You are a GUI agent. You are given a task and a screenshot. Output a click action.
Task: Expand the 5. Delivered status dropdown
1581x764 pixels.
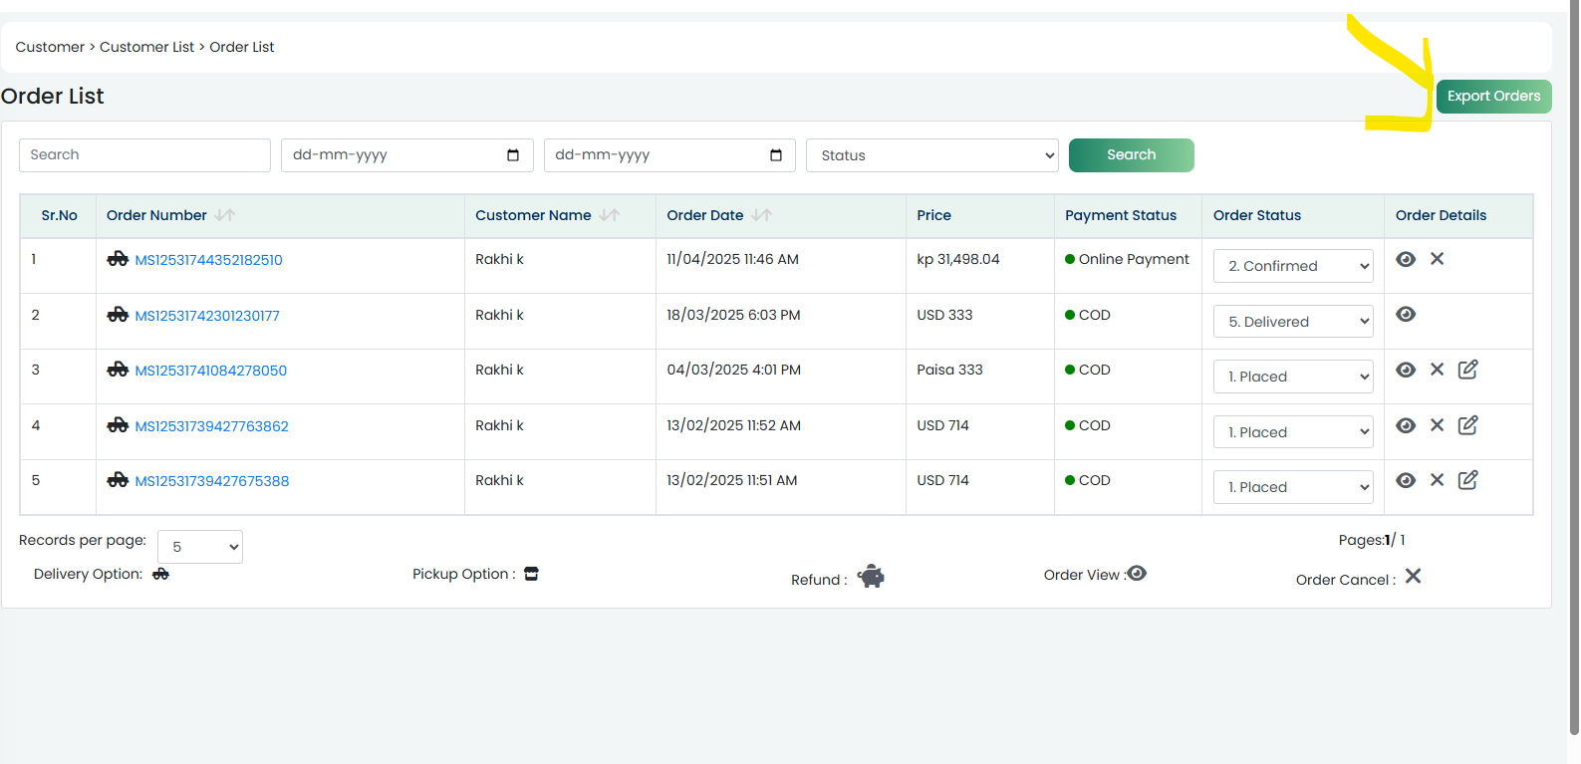point(1293,322)
